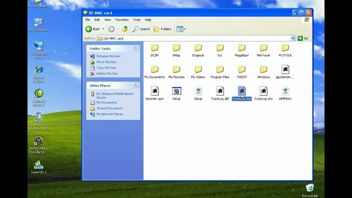Screen dimensions: 352x198
Task: Open the Favorites menu
Action: tap(122, 20)
